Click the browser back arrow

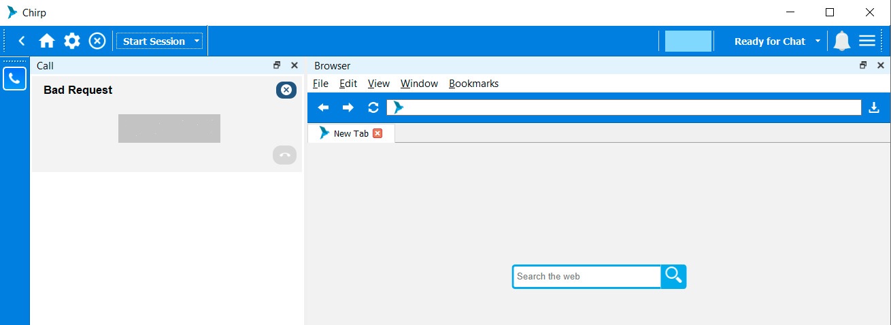point(324,107)
